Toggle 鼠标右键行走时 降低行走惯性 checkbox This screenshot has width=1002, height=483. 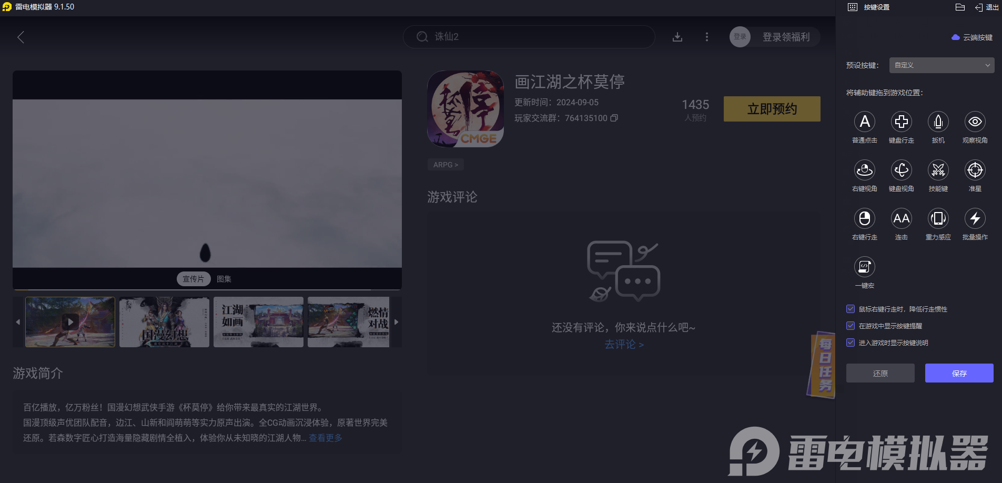[x=851, y=309]
